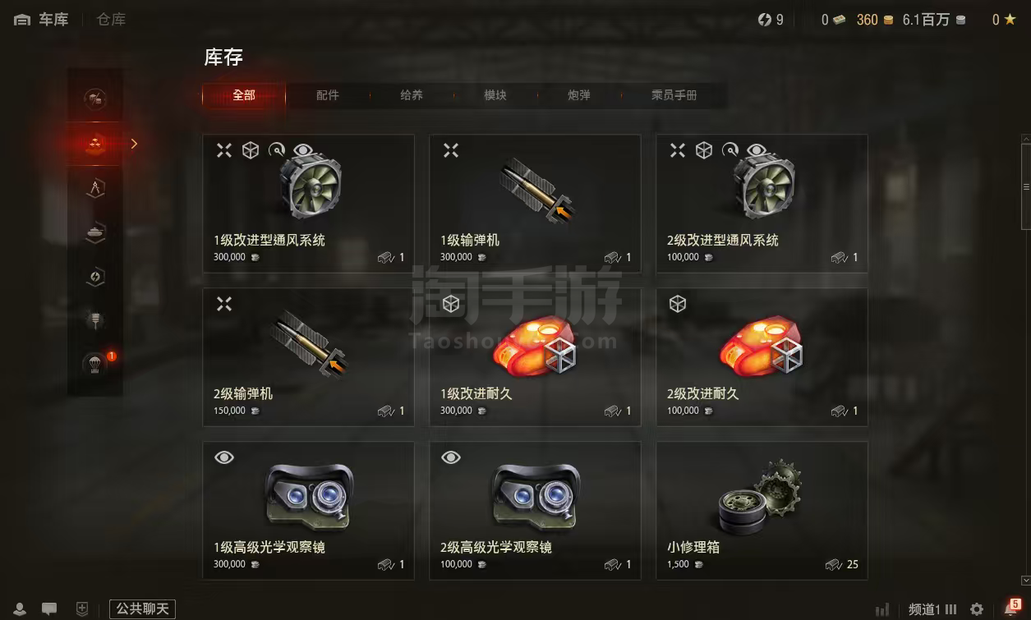Expand the active sidebar category chevron
Viewport: 1031px width, 620px height.
click(134, 144)
